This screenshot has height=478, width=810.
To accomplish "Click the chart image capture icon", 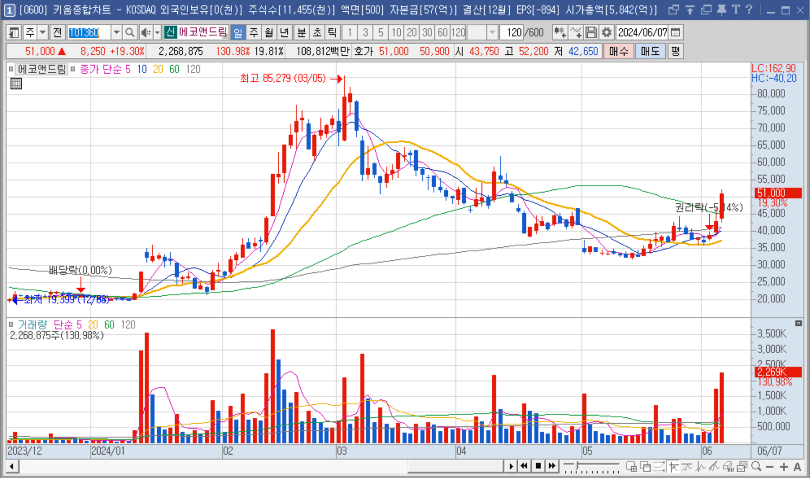I will pos(742,467).
